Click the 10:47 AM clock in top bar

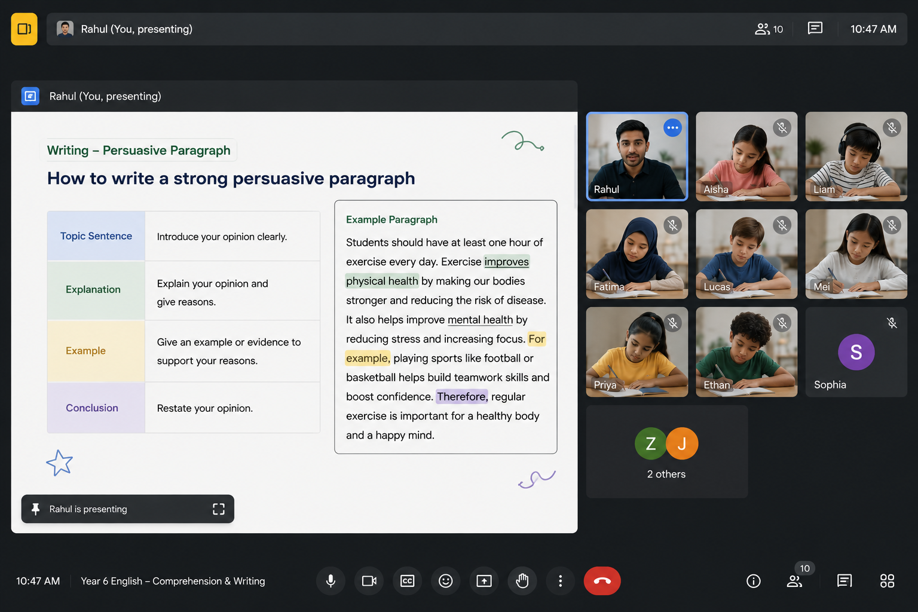(873, 29)
